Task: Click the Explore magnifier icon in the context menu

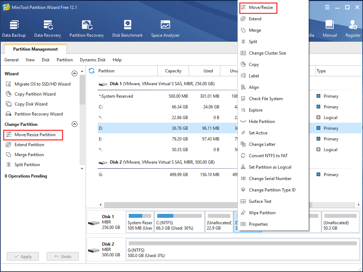Action: (x=243, y=110)
